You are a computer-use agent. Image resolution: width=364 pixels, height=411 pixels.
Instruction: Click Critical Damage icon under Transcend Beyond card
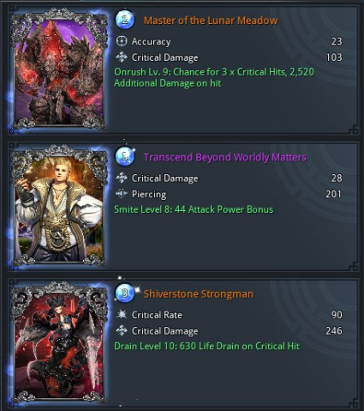tap(122, 178)
